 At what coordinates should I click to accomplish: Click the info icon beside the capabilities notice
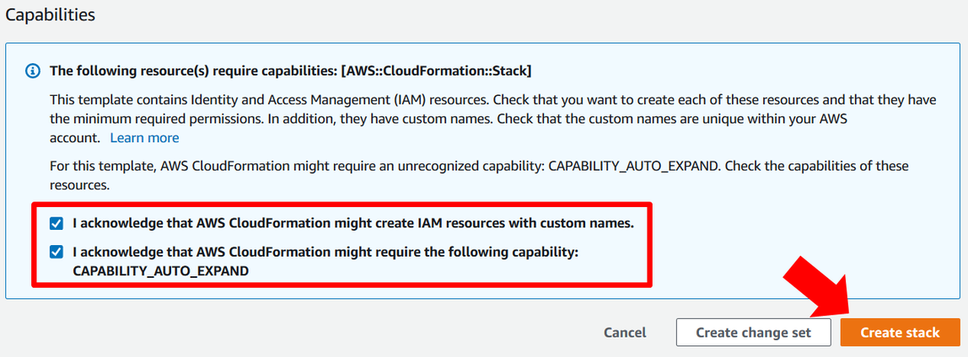point(32,71)
